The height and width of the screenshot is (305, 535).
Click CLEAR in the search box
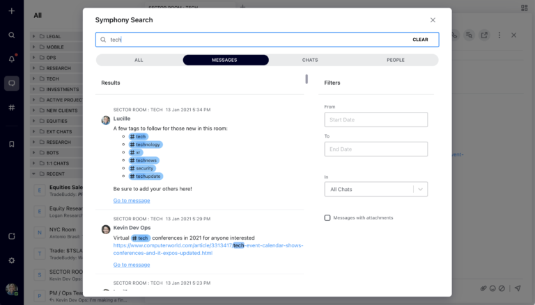tap(420, 40)
